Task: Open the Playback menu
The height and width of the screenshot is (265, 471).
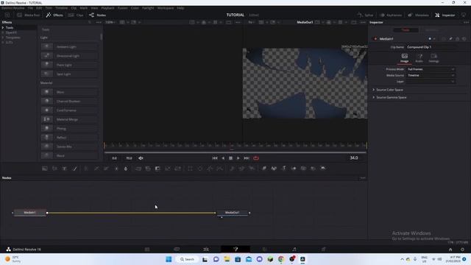Action: point(107,8)
